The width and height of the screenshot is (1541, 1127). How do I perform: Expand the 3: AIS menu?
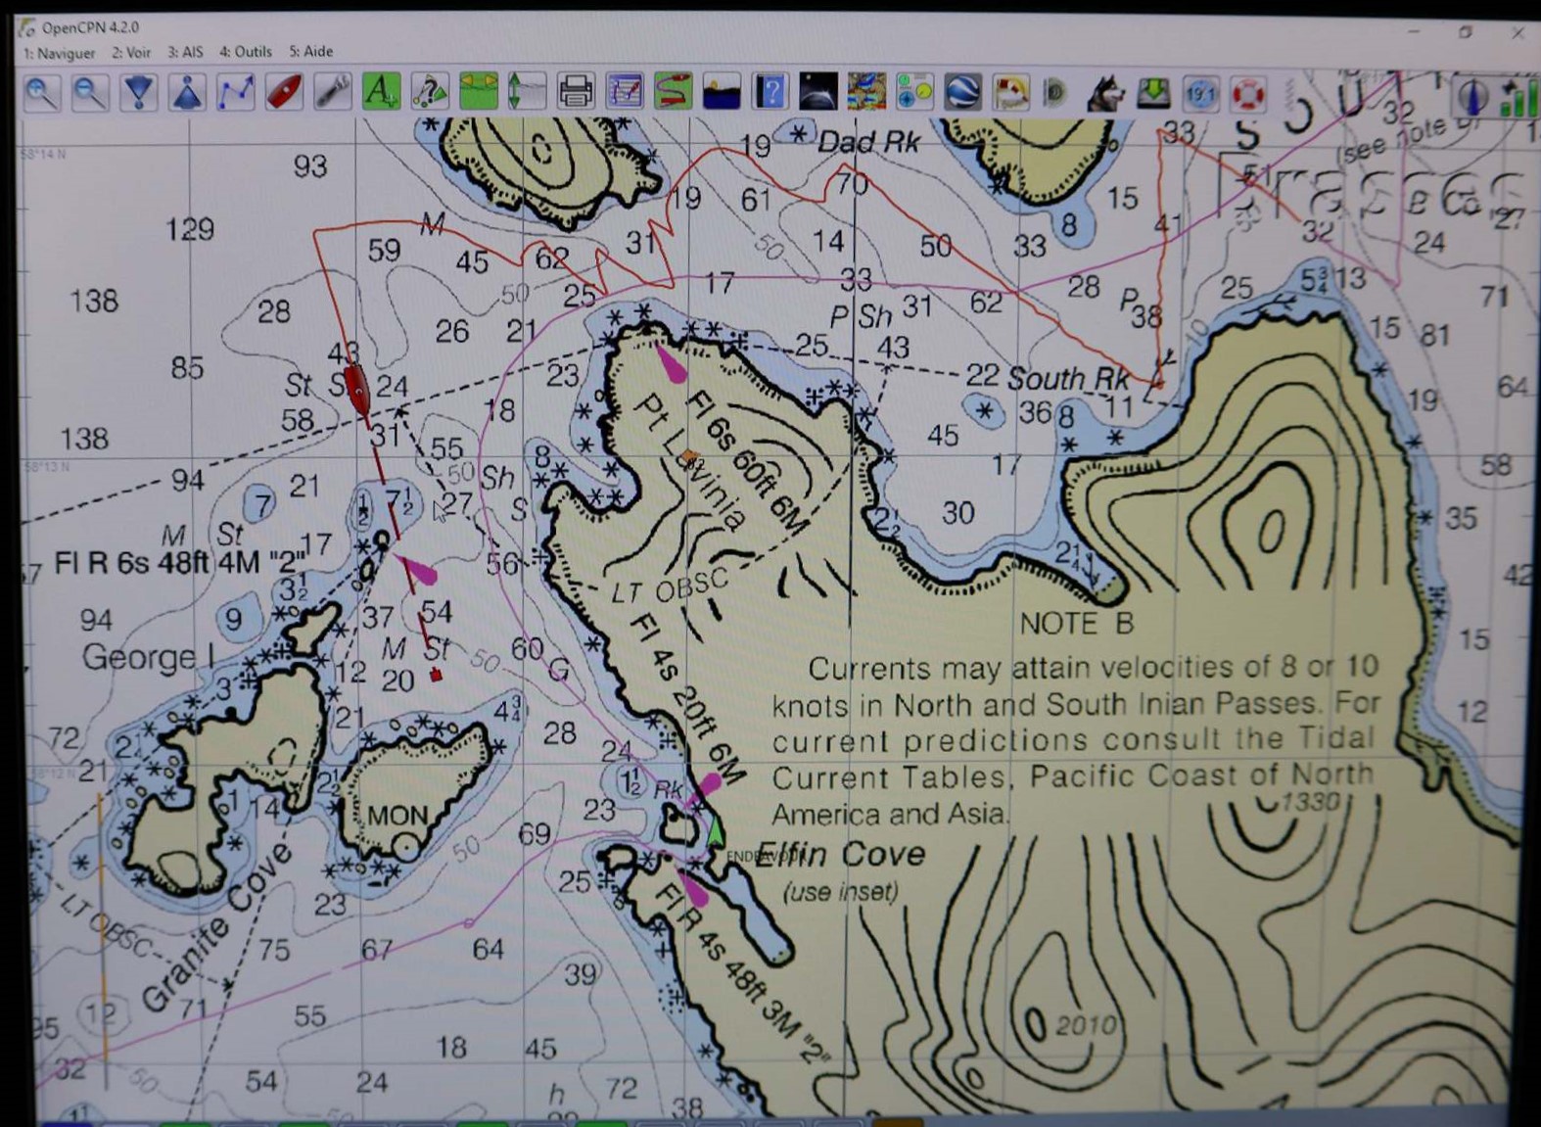pyautogui.click(x=185, y=52)
